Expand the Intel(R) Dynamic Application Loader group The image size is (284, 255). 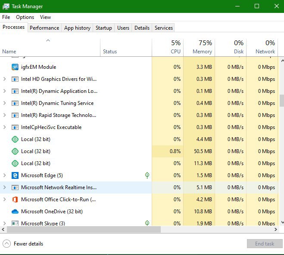[5, 91]
